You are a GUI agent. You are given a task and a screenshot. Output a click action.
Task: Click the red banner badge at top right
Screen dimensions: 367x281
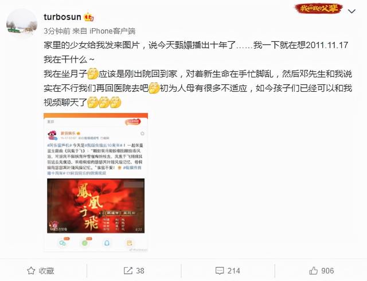319,8
